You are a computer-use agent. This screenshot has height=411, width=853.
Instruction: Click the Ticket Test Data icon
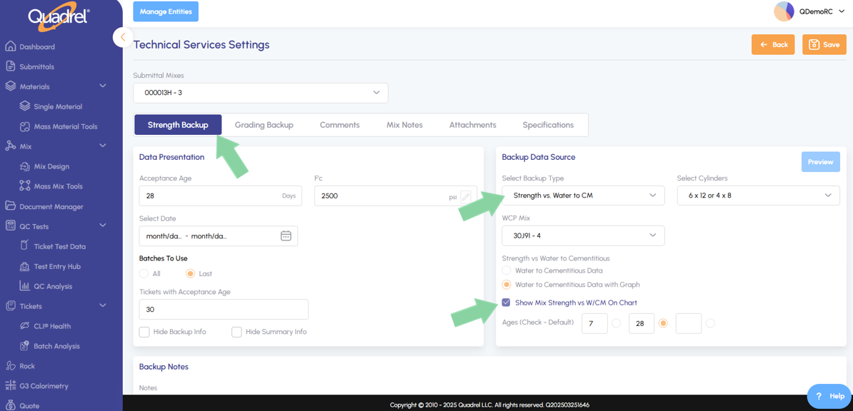24,245
